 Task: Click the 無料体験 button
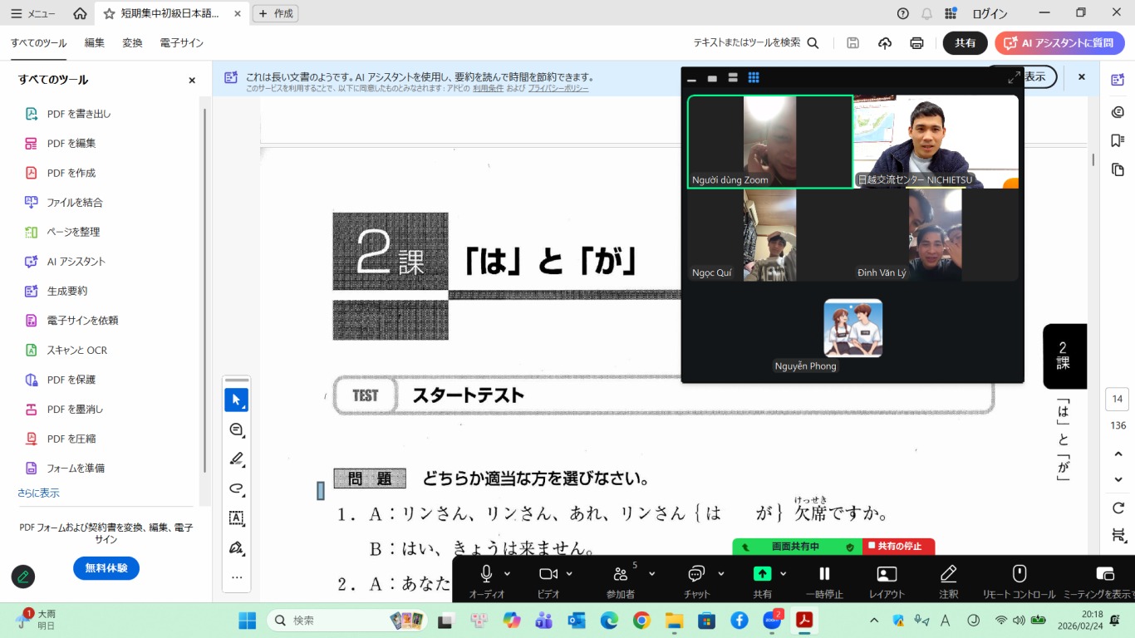[x=106, y=568]
